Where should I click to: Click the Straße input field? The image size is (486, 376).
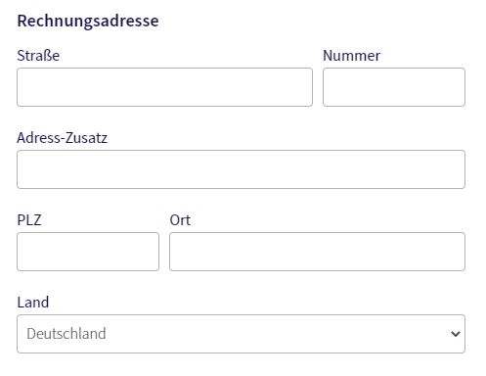point(164,87)
